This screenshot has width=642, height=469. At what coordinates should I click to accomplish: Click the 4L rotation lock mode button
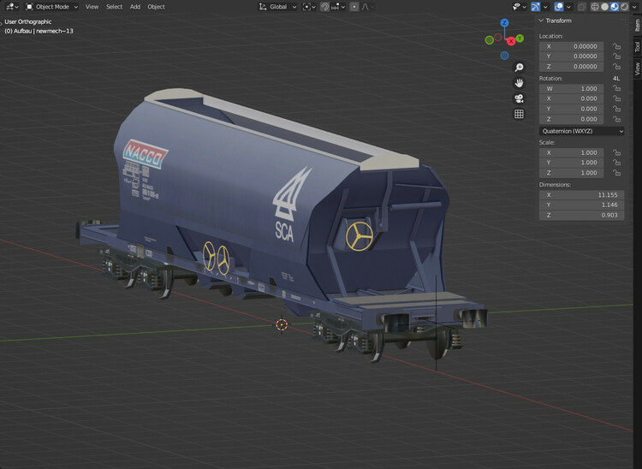coord(616,78)
